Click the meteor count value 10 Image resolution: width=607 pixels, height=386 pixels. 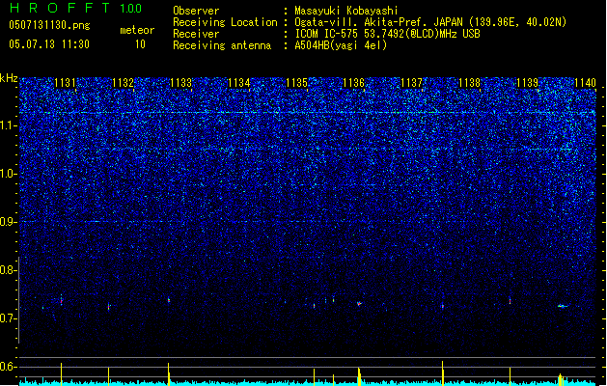coord(140,44)
